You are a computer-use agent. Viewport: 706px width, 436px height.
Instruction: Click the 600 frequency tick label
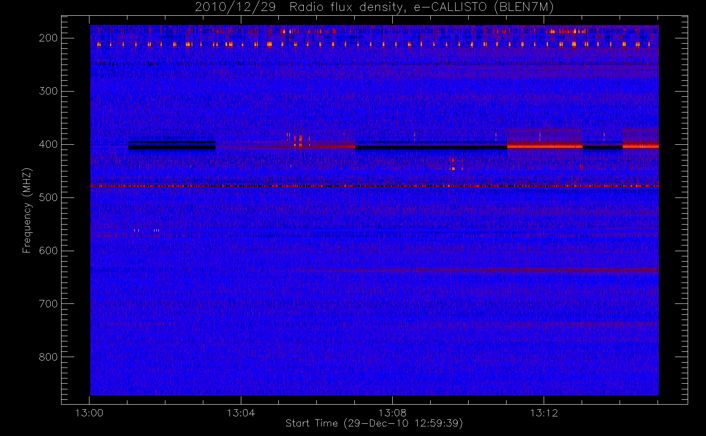[48, 251]
